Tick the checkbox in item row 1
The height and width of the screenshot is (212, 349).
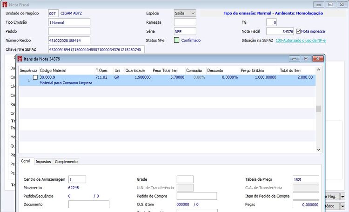tap(35, 77)
